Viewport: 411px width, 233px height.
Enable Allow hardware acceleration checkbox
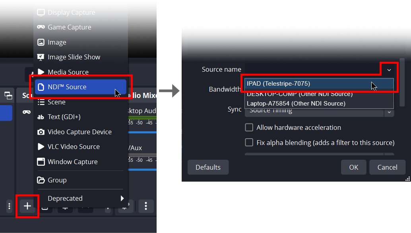(249, 127)
